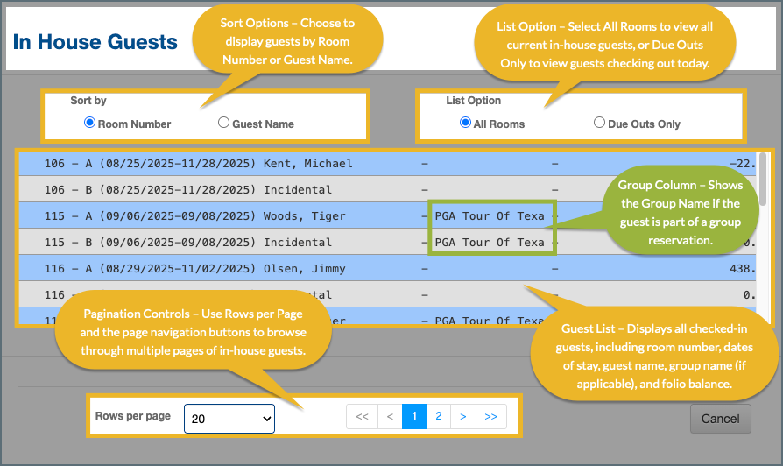Go to previous page with < button
This screenshot has width=783, height=466.
click(x=390, y=417)
